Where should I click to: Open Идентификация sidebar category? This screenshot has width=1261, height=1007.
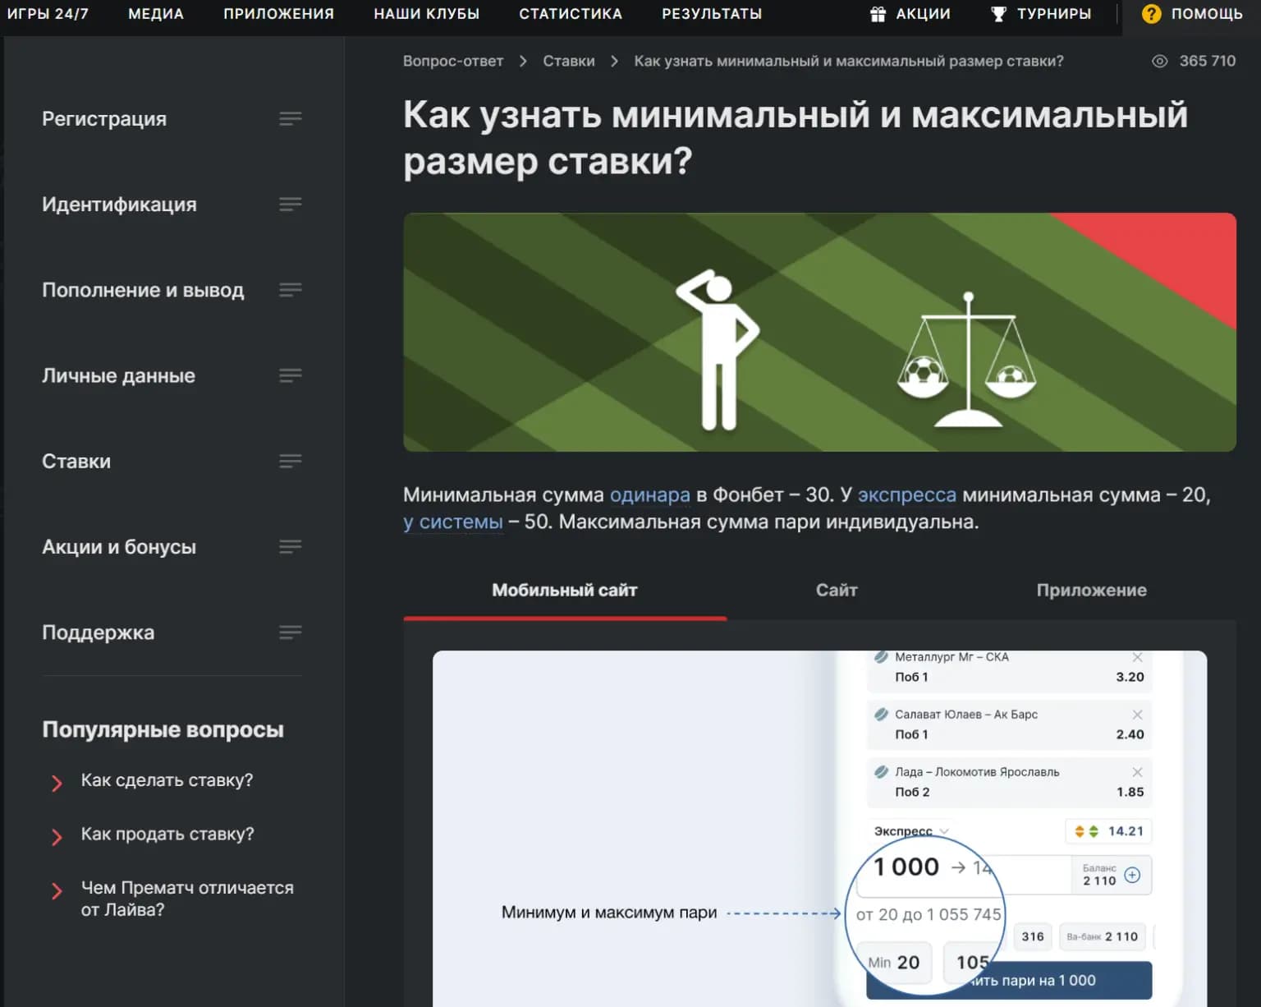pos(119,205)
